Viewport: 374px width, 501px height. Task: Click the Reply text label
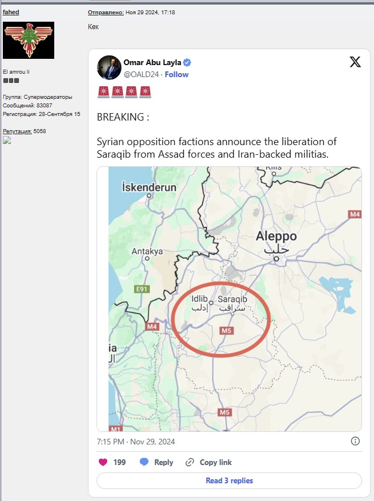[163, 462]
